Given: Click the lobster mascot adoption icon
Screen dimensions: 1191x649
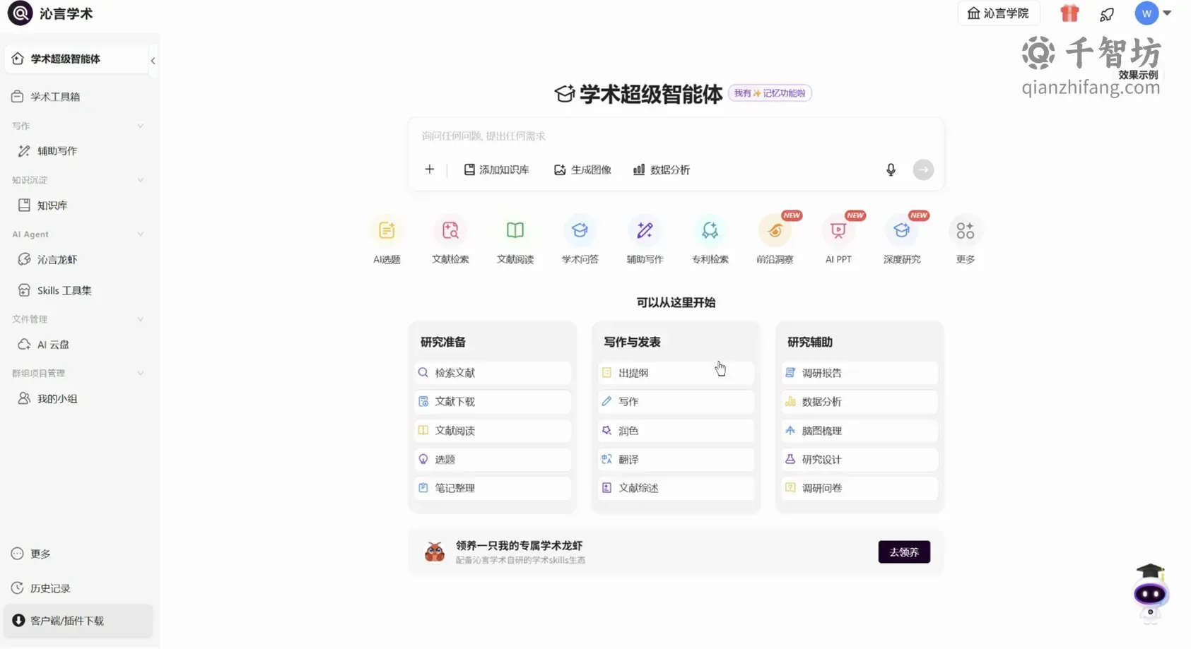Looking at the screenshot, I should click(435, 552).
